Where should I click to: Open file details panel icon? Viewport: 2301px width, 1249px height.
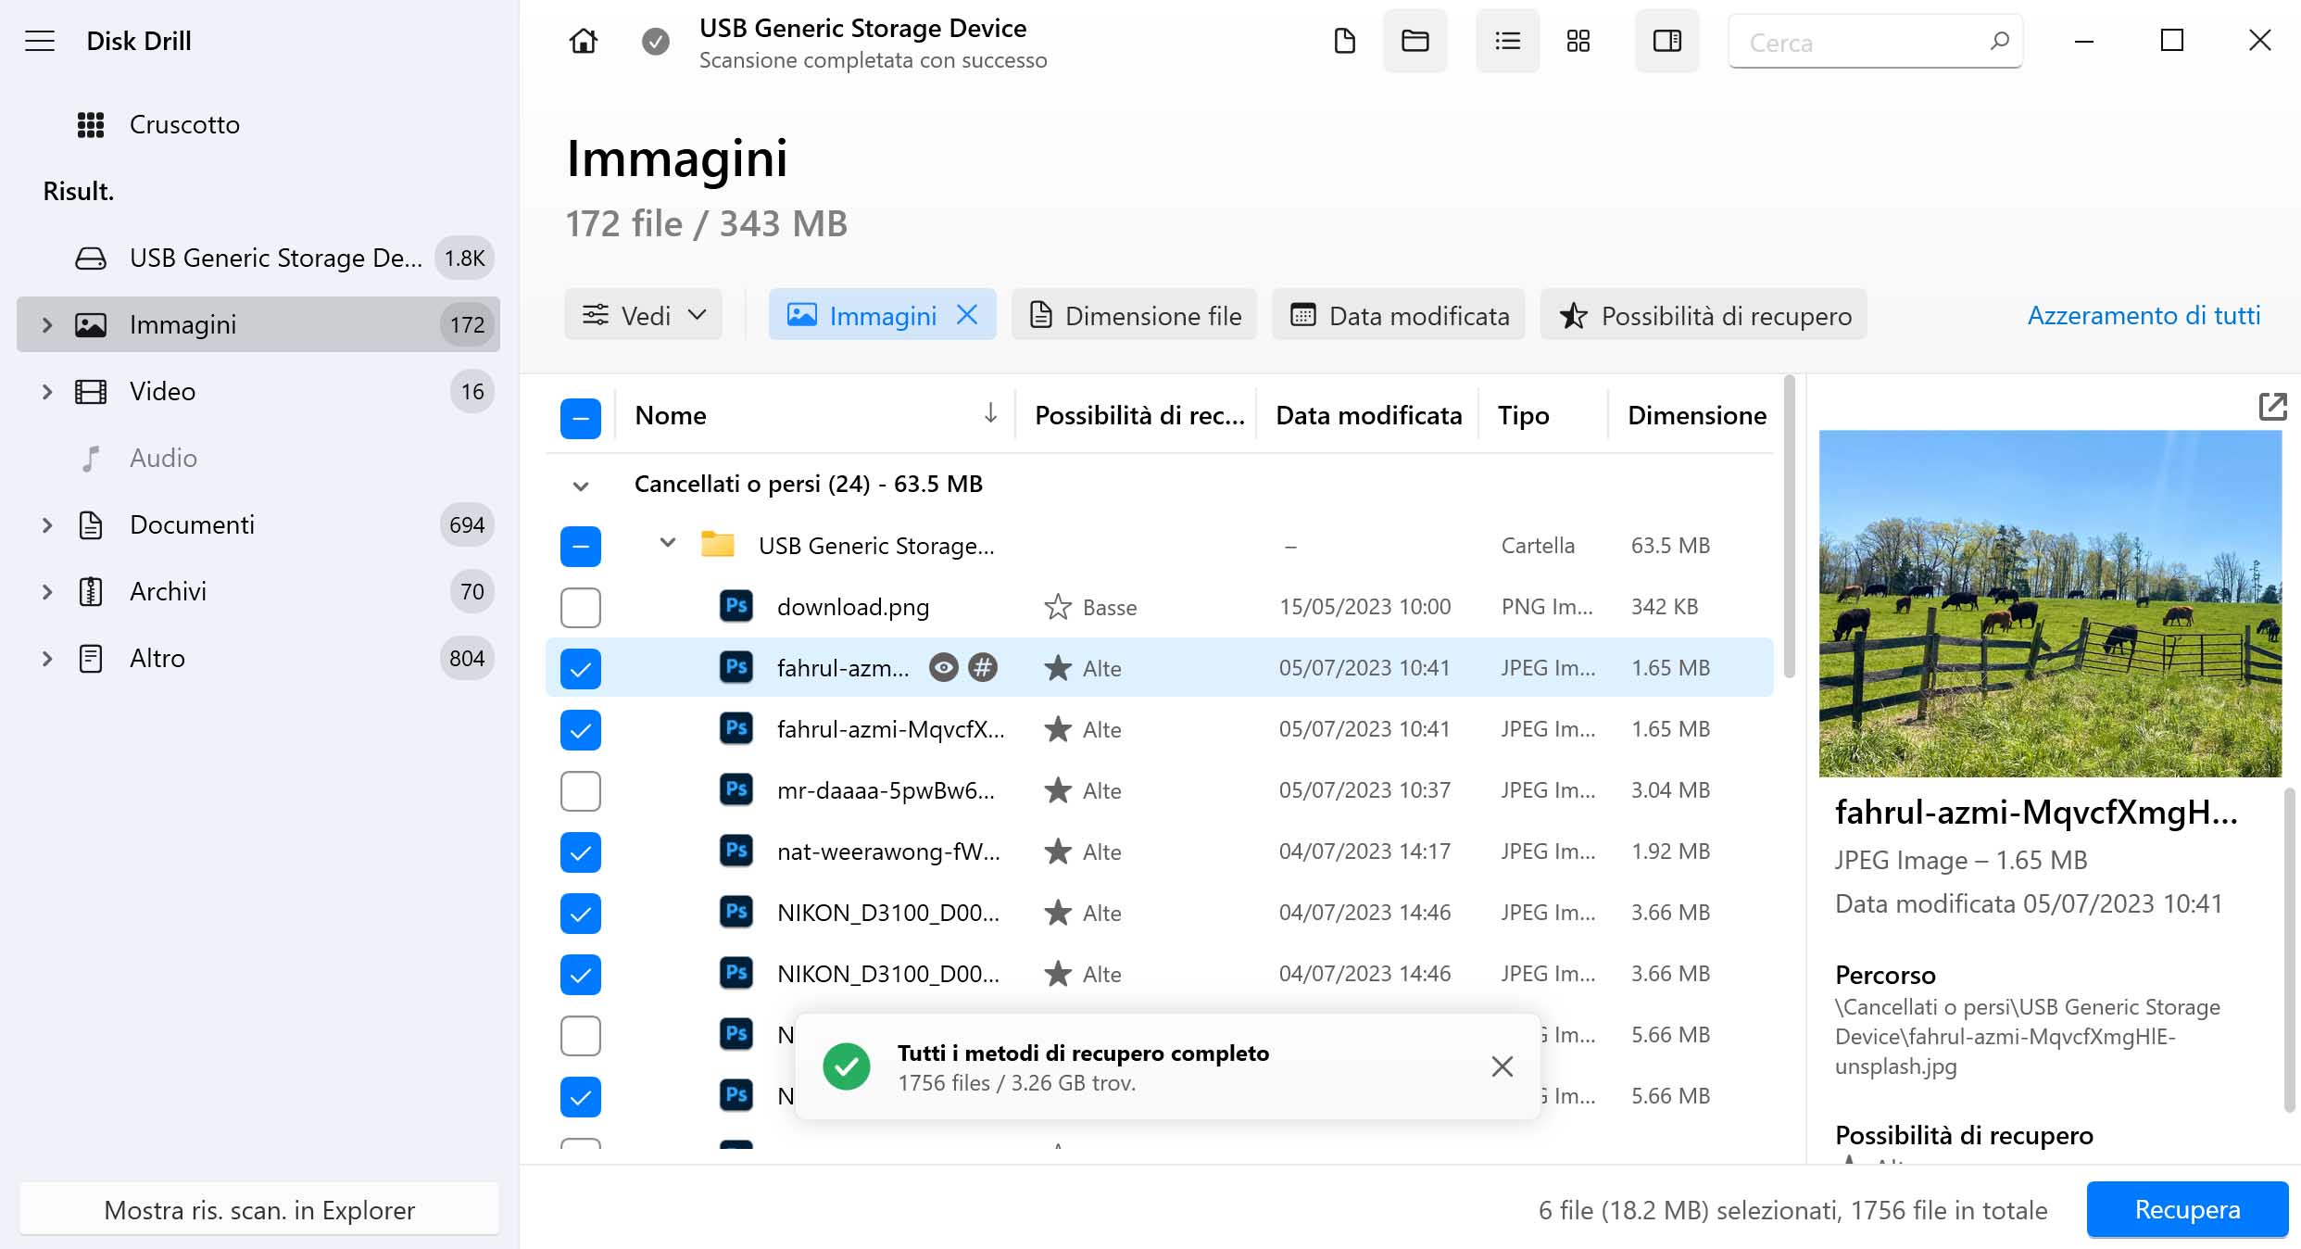pyautogui.click(x=1665, y=42)
